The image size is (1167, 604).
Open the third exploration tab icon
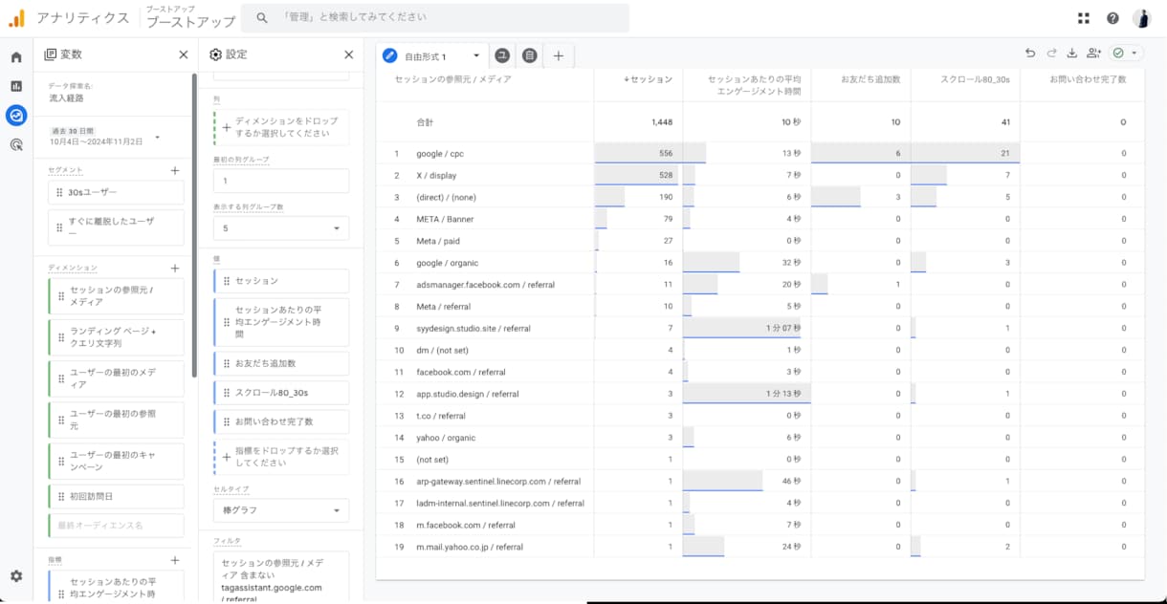tap(529, 55)
